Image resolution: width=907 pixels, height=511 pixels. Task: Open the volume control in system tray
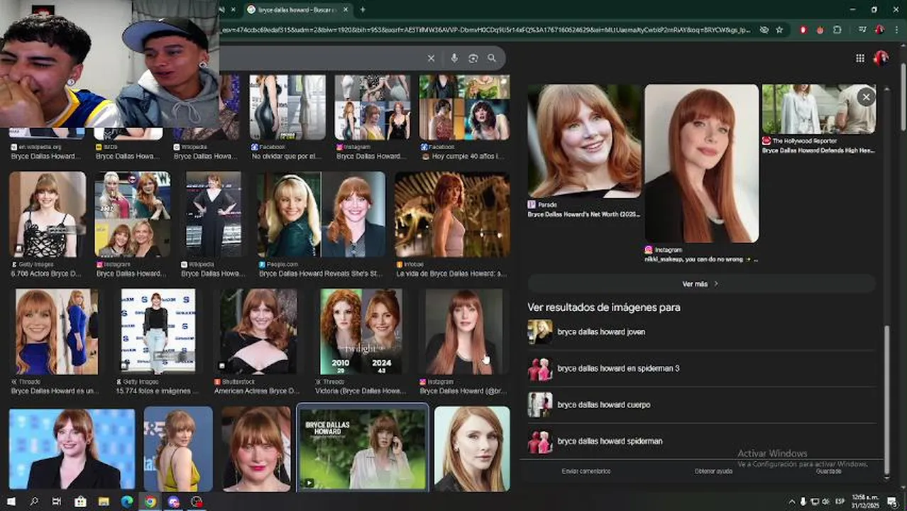(x=825, y=502)
